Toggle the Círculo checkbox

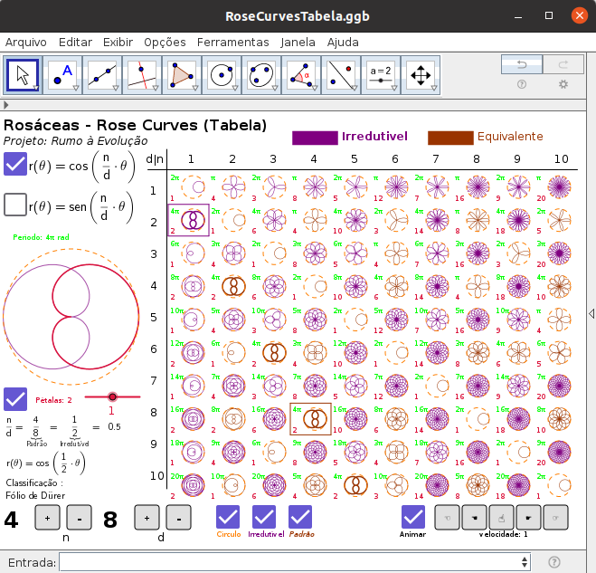(x=228, y=517)
